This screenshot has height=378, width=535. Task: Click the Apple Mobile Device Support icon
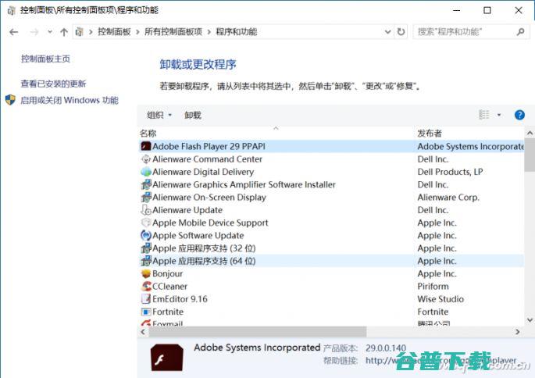pyautogui.click(x=146, y=223)
